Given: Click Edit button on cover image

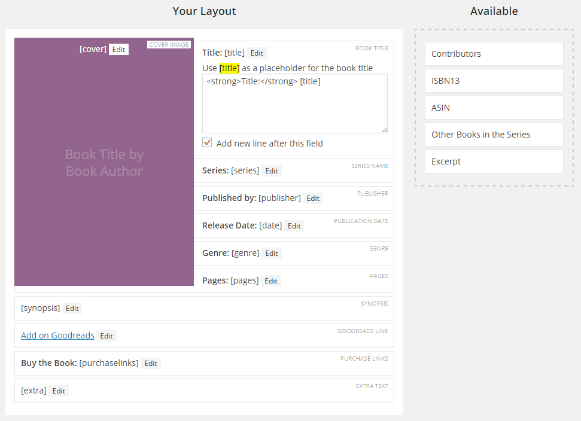Looking at the screenshot, I should pyautogui.click(x=118, y=49).
